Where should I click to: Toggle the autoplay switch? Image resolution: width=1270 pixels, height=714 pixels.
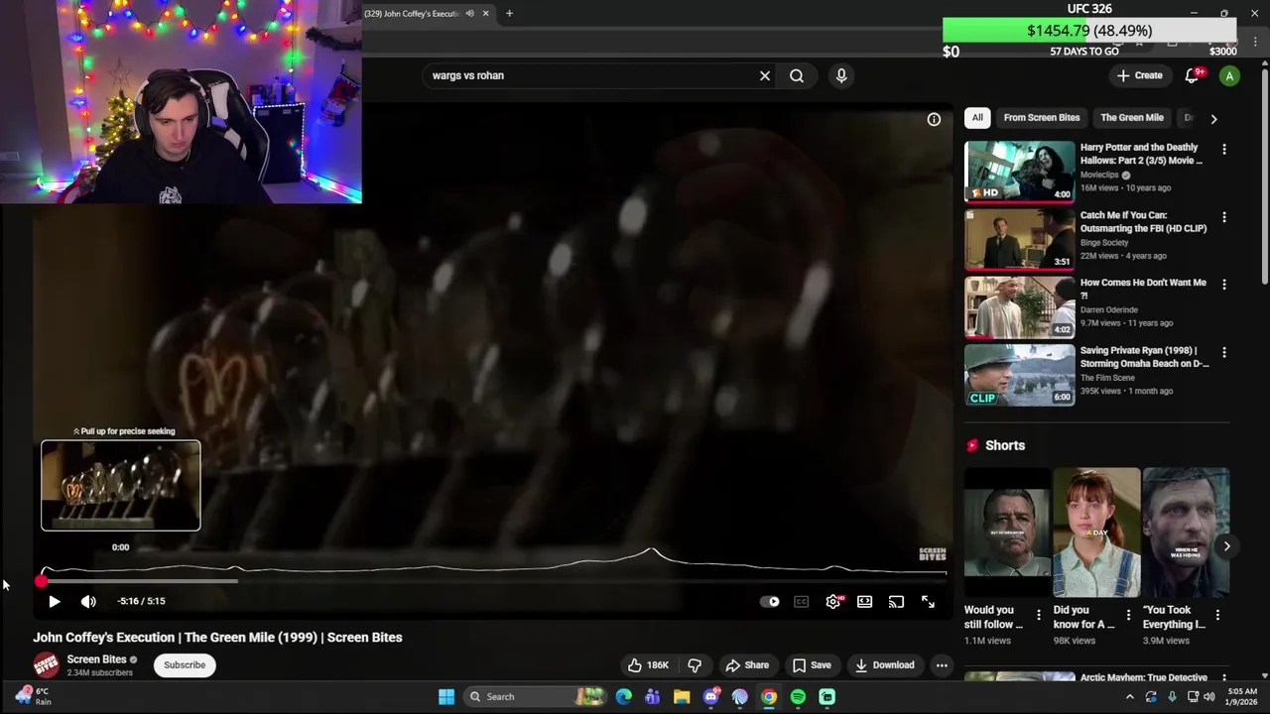pyautogui.click(x=770, y=601)
